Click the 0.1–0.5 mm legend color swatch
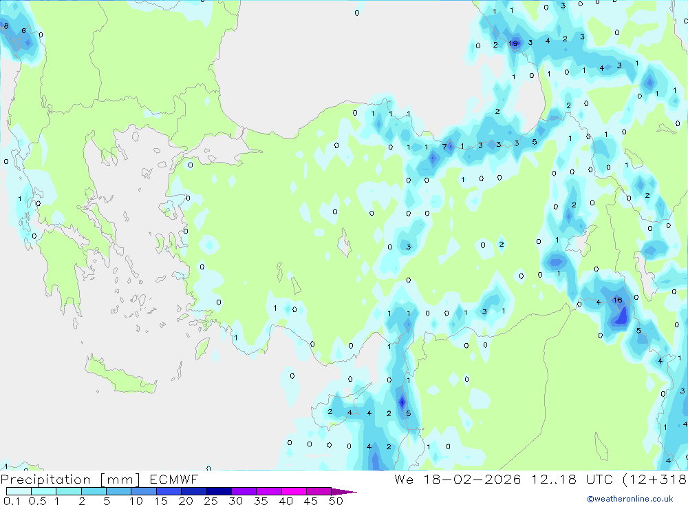Image resolution: width=688 pixels, height=505 pixels. pyautogui.click(x=19, y=491)
